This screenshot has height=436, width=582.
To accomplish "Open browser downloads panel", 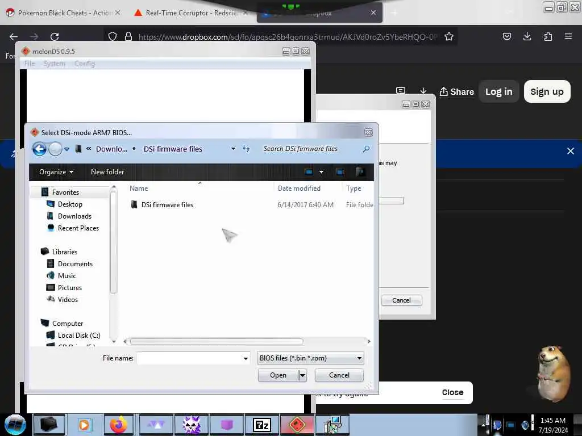I will [527, 36].
